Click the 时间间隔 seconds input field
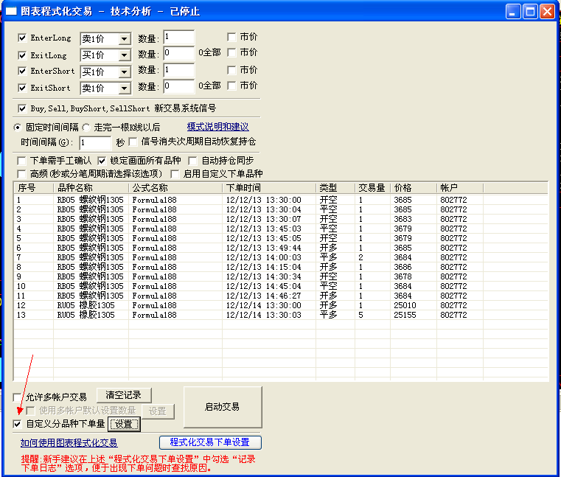 click(x=95, y=142)
